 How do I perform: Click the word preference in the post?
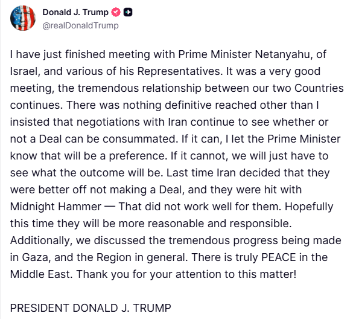coord(137,156)
